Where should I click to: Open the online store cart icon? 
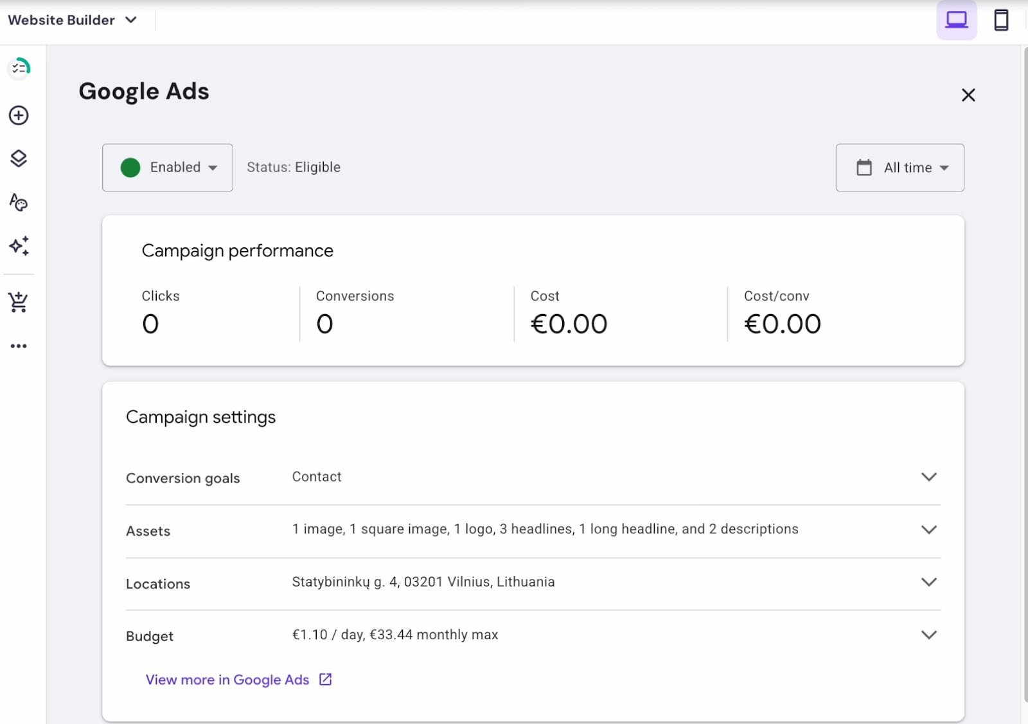pos(19,302)
